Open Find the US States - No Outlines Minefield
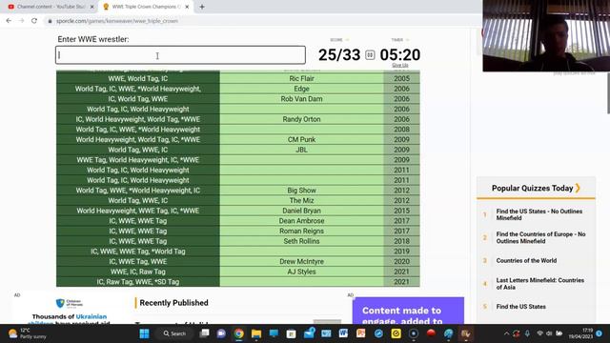The width and height of the screenshot is (610, 343). [x=539, y=214]
